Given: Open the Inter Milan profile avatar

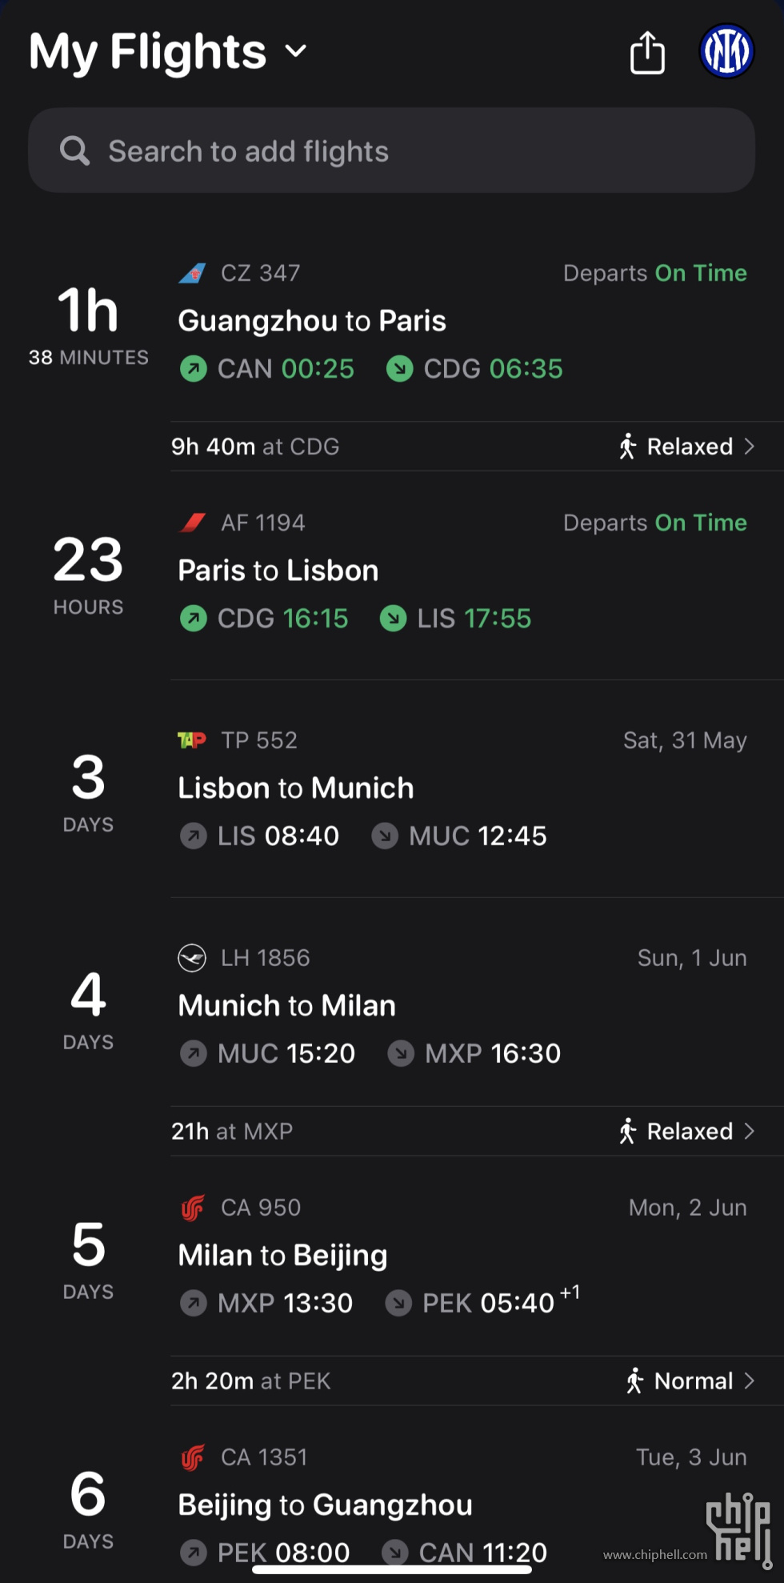Looking at the screenshot, I should [x=726, y=51].
